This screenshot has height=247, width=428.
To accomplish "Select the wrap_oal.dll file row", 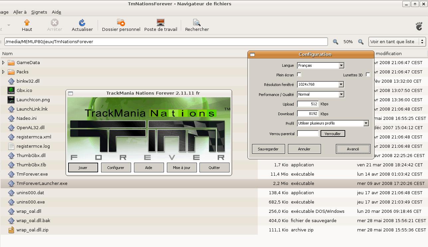I will tap(214, 211).
